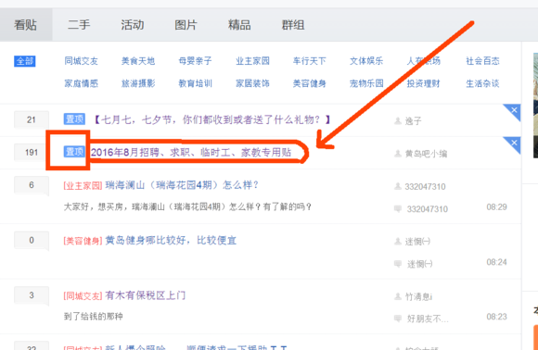This screenshot has width=538, height=350.
Task: Click the 08:23 last reply time
Action: click(496, 317)
